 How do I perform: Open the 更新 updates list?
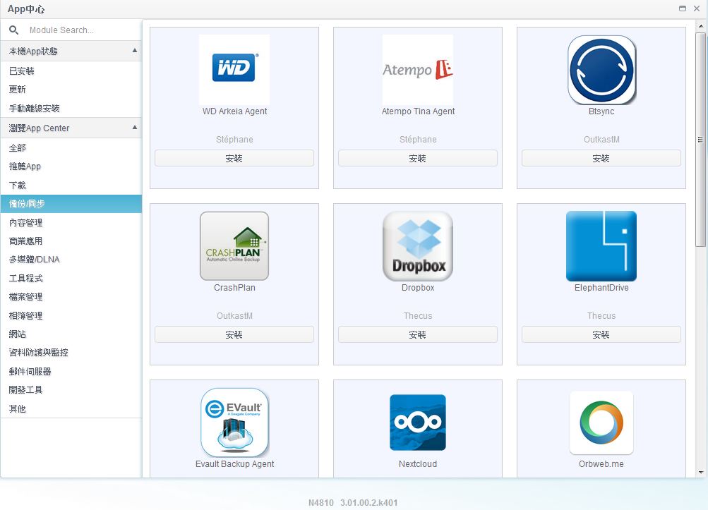point(71,90)
